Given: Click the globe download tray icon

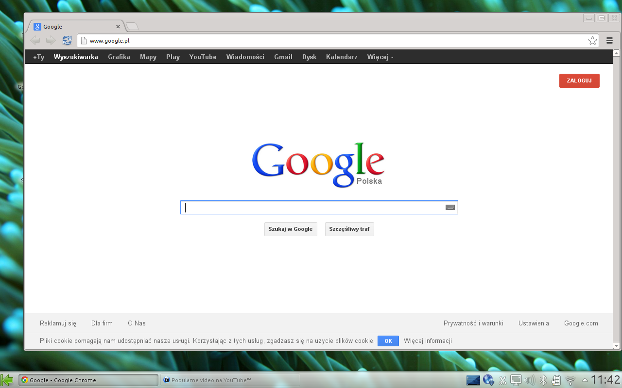Looking at the screenshot, I should click(488, 380).
